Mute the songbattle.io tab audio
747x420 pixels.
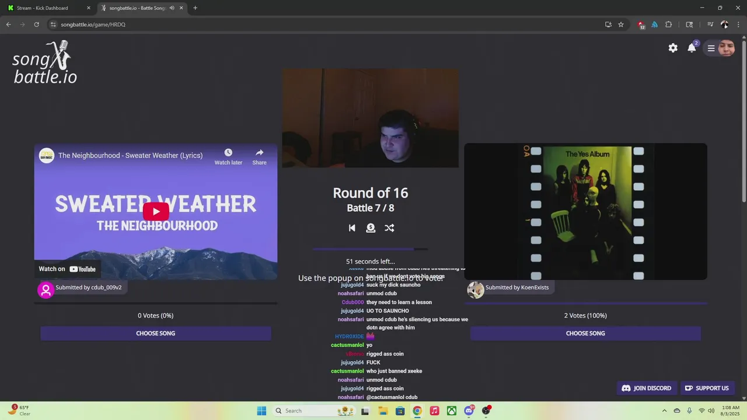(x=172, y=8)
